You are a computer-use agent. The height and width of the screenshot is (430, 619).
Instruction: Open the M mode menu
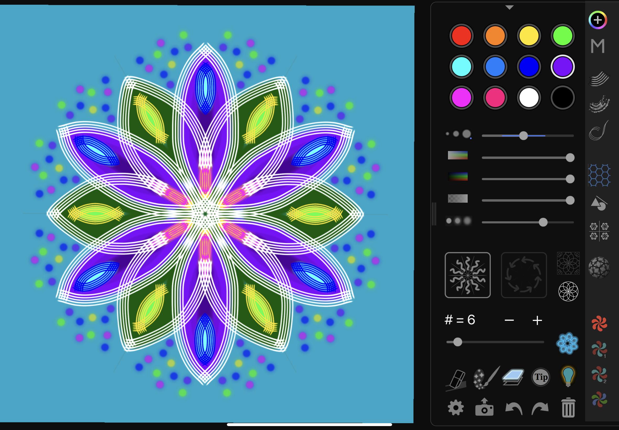click(x=598, y=46)
